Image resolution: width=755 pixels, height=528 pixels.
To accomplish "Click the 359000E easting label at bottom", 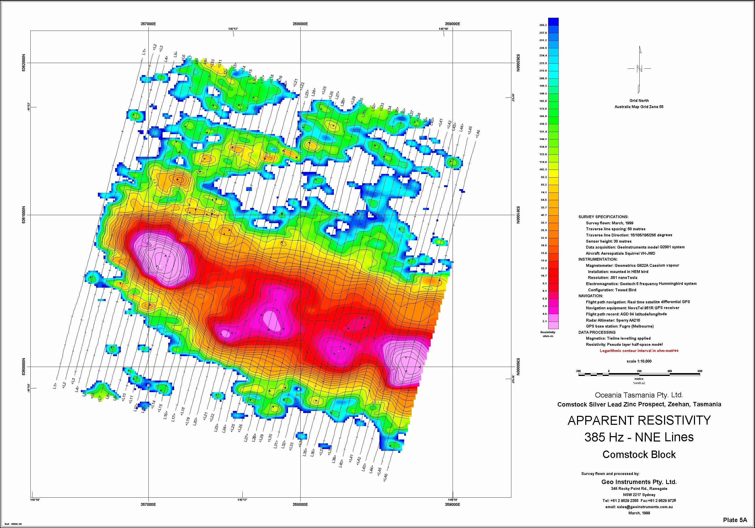I will coord(452,504).
